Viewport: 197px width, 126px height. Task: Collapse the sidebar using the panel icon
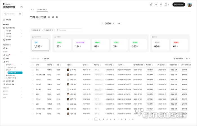[21, 7]
